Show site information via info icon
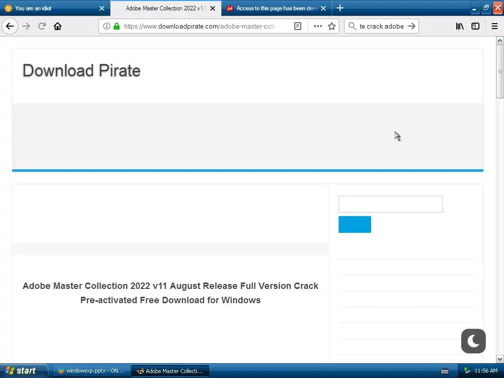Viewport: 504px width, 378px height. click(x=107, y=26)
